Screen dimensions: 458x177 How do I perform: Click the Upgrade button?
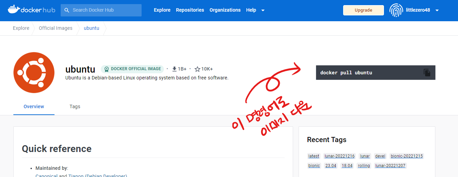[363, 10]
